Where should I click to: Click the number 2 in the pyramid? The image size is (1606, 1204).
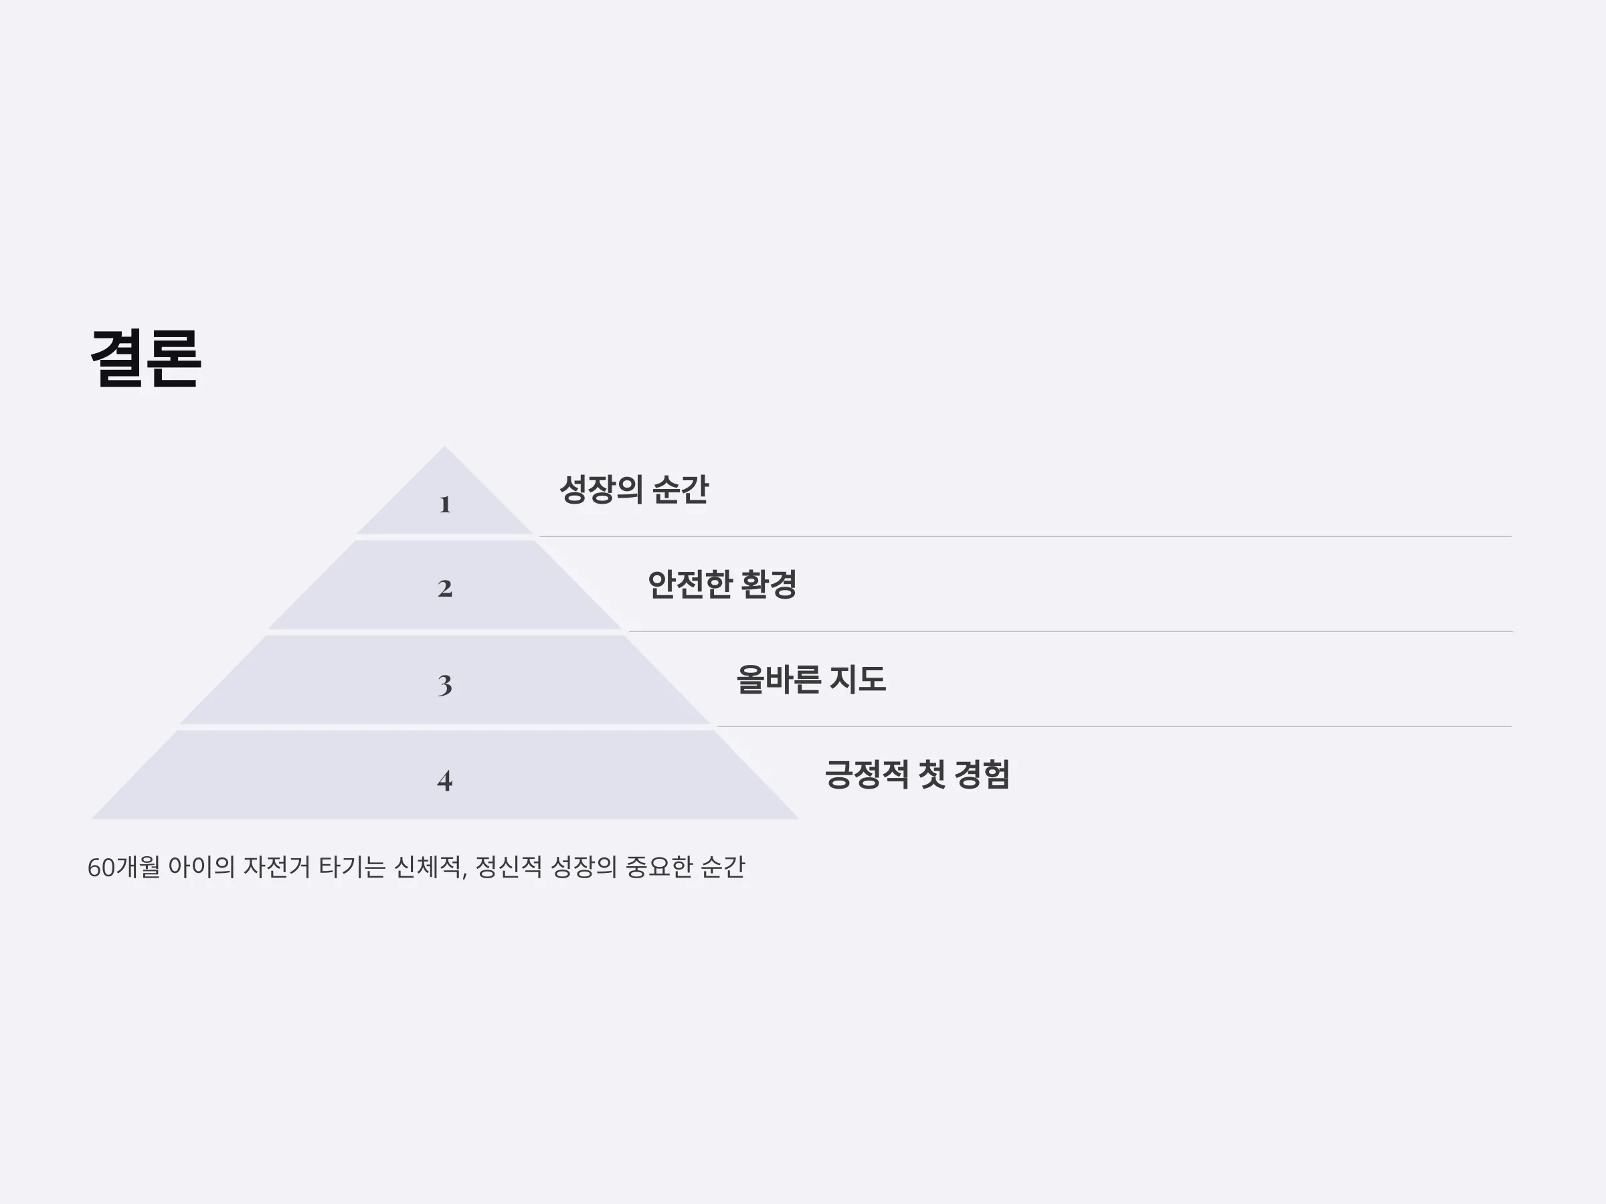point(445,589)
